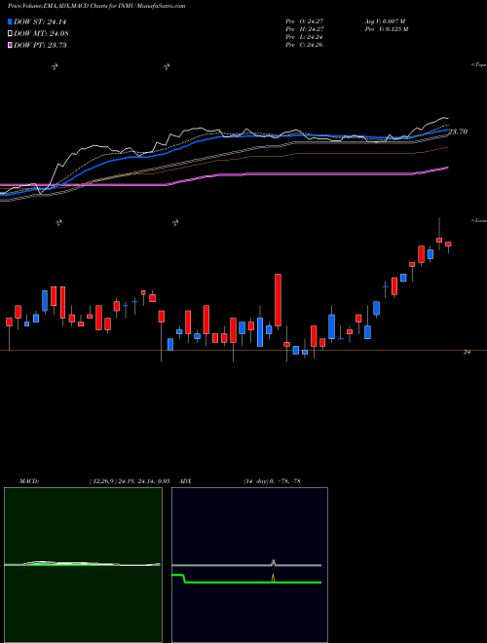Click the '<Tops' marker label
487x643 pixels.
point(479,65)
